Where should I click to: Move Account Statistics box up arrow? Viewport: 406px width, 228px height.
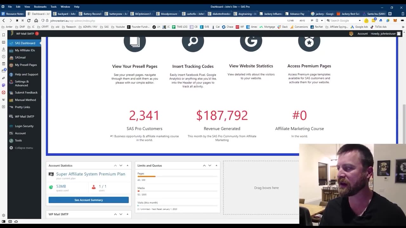coord(115,166)
